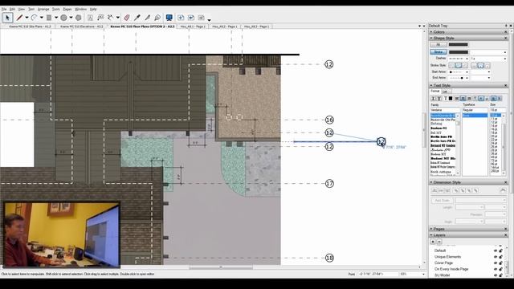
Task: Toggle Unique Elements layer visibility
Action: tap(496, 257)
